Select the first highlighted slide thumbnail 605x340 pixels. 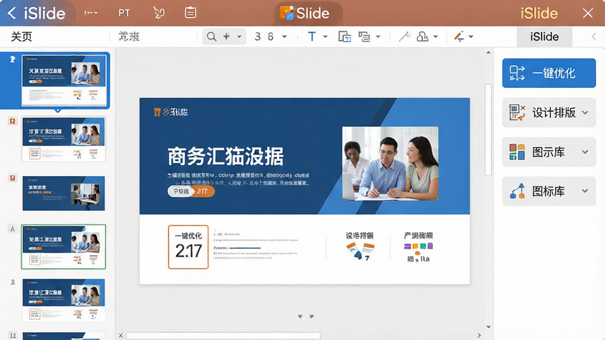click(64, 80)
